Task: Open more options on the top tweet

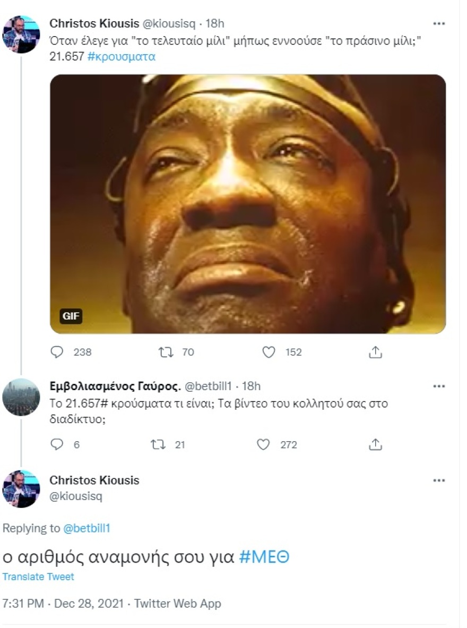Action: click(438, 24)
